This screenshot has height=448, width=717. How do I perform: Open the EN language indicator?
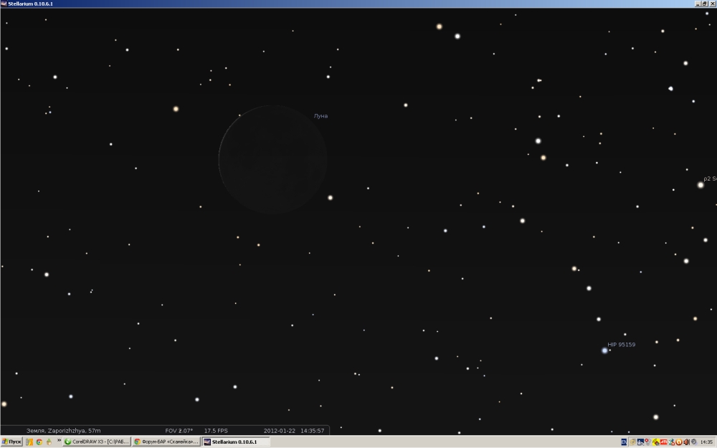coord(624,442)
